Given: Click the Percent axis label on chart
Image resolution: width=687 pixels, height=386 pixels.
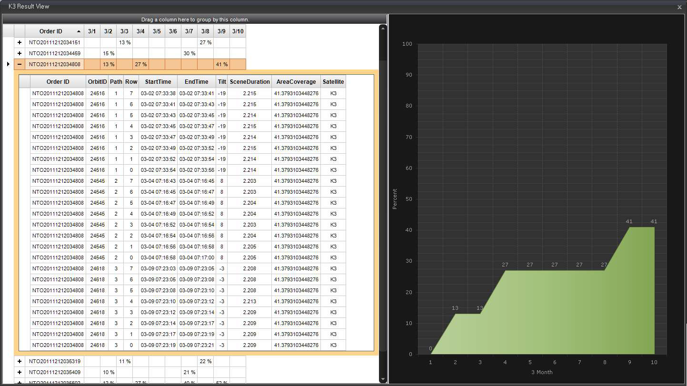Looking at the screenshot, I should (x=394, y=199).
